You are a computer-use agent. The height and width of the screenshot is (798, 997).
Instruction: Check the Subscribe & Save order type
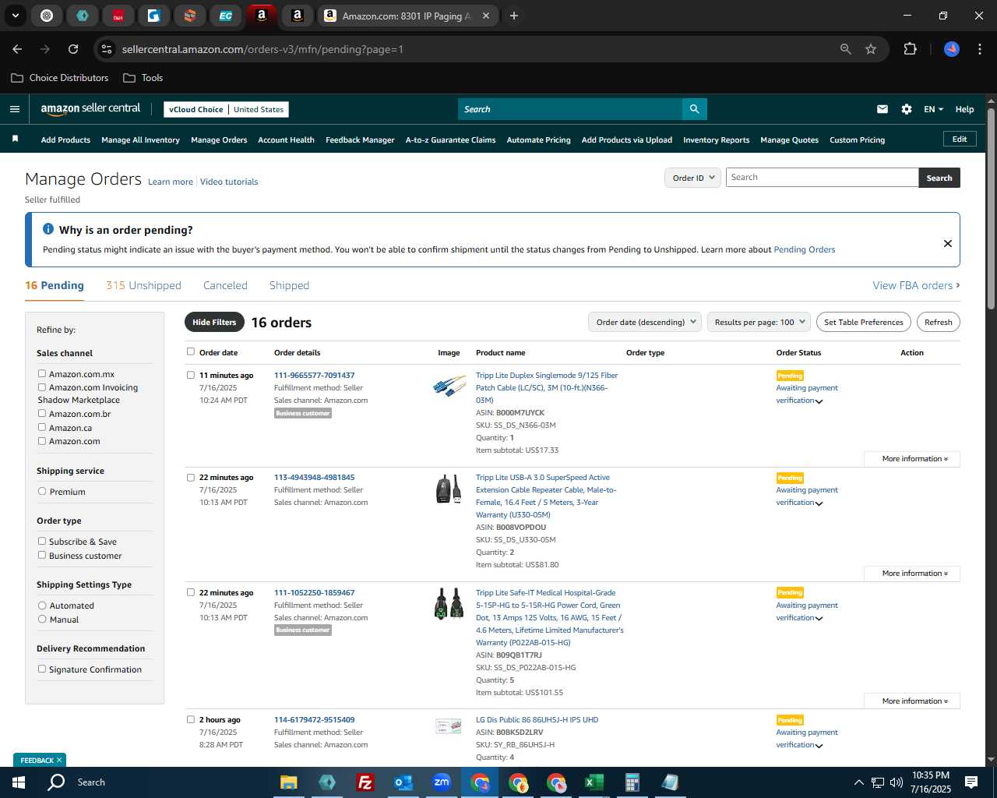click(x=42, y=542)
